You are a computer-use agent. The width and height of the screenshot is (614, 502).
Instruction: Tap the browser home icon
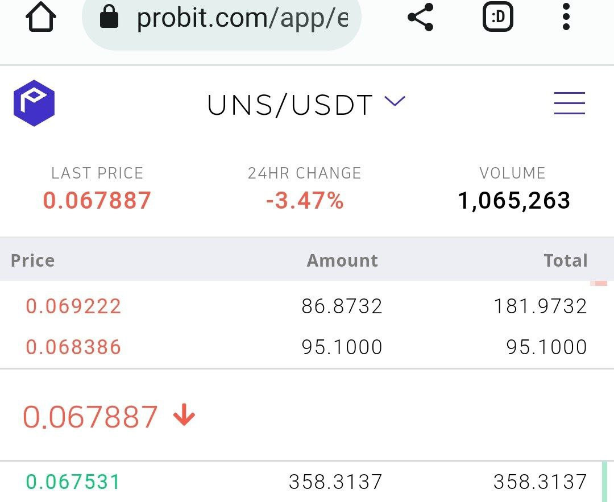click(41, 17)
